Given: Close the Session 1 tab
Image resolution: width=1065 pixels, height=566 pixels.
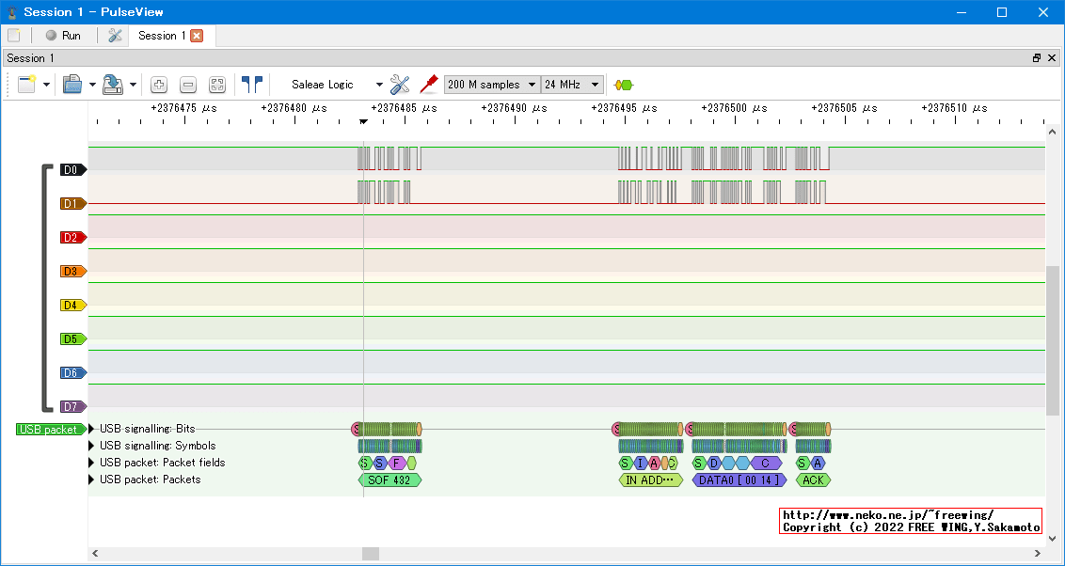Looking at the screenshot, I should click(x=197, y=36).
